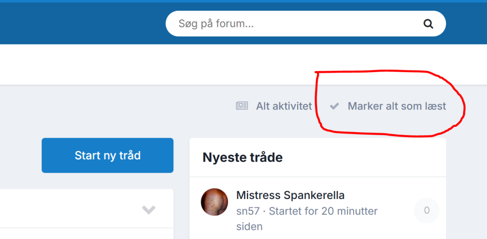This screenshot has height=239, width=487.
Task: Click the collapsed panel row left of the chevron
Action: click(68, 208)
